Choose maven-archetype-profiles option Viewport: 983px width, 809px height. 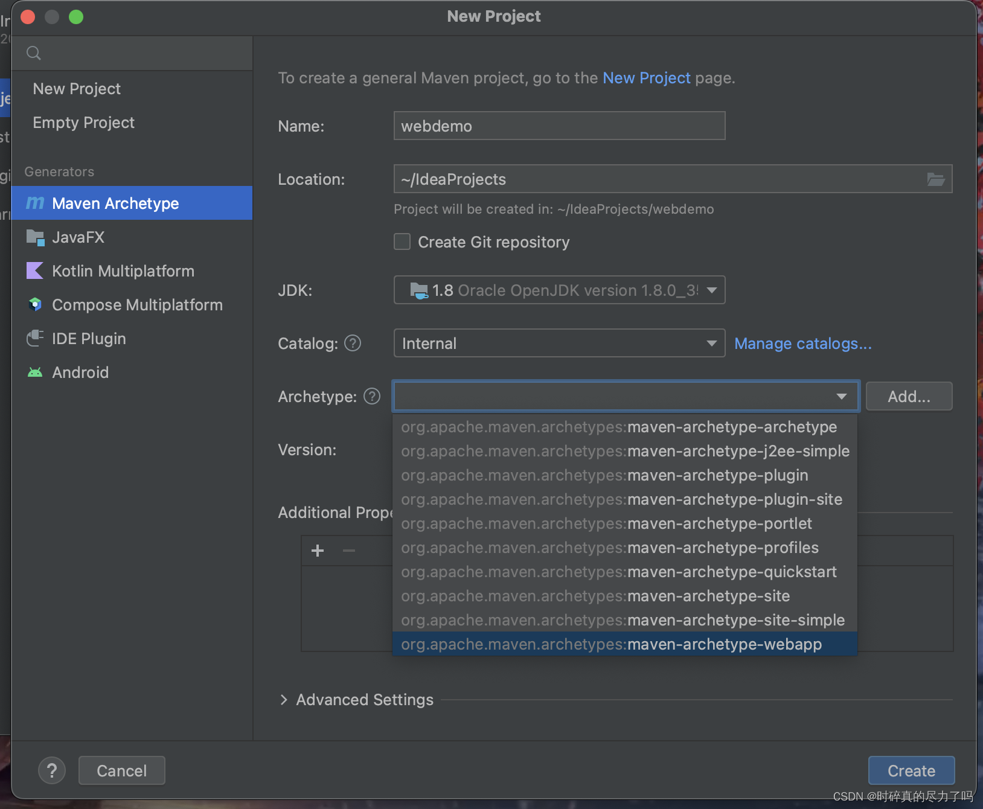coord(625,548)
